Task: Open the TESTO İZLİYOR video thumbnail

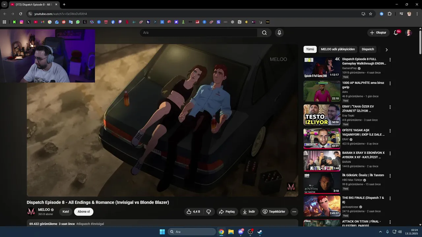Action: pos(322,115)
